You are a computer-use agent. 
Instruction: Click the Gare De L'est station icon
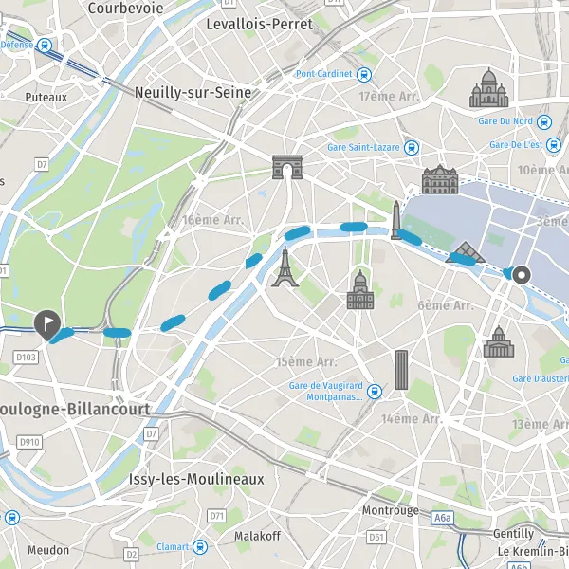pos(554,145)
